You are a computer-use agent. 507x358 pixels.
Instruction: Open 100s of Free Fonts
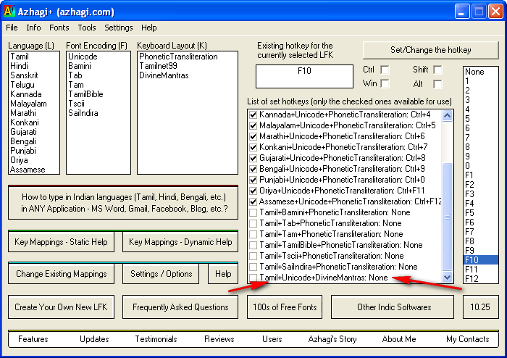[285, 307]
